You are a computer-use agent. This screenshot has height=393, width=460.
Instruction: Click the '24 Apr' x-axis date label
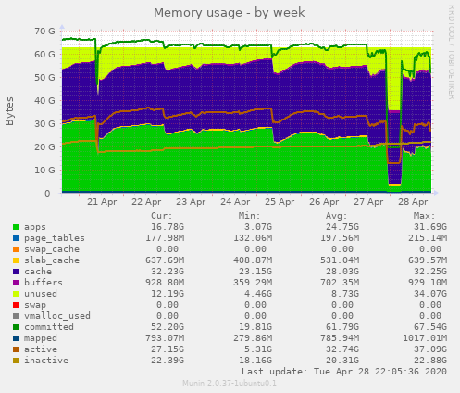click(235, 202)
